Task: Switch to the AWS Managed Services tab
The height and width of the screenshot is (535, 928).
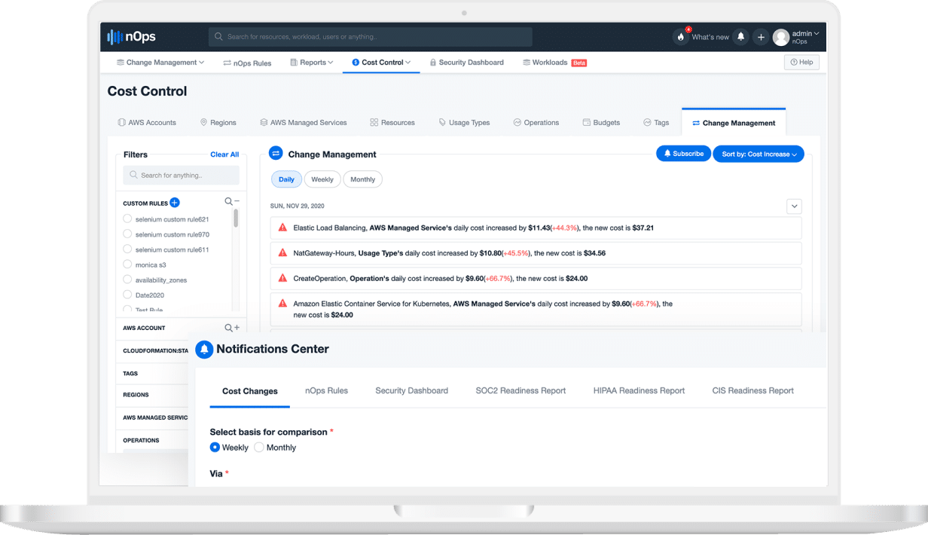Action: (304, 123)
